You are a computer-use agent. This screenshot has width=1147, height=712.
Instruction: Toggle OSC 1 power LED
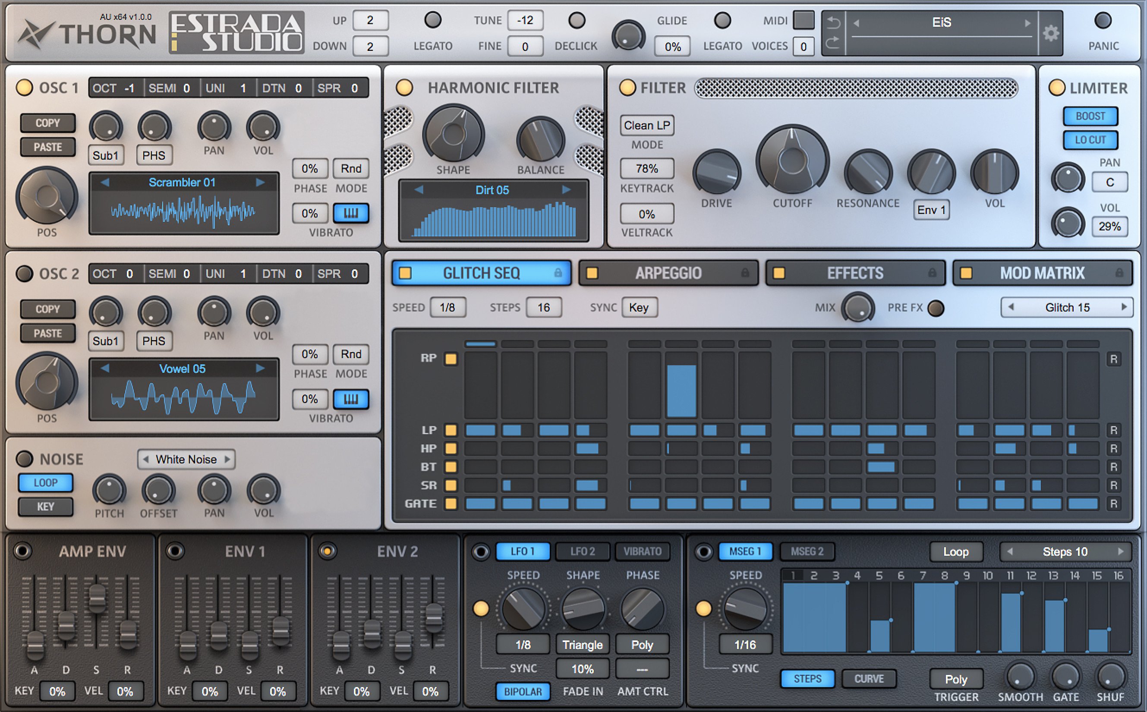(25, 88)
